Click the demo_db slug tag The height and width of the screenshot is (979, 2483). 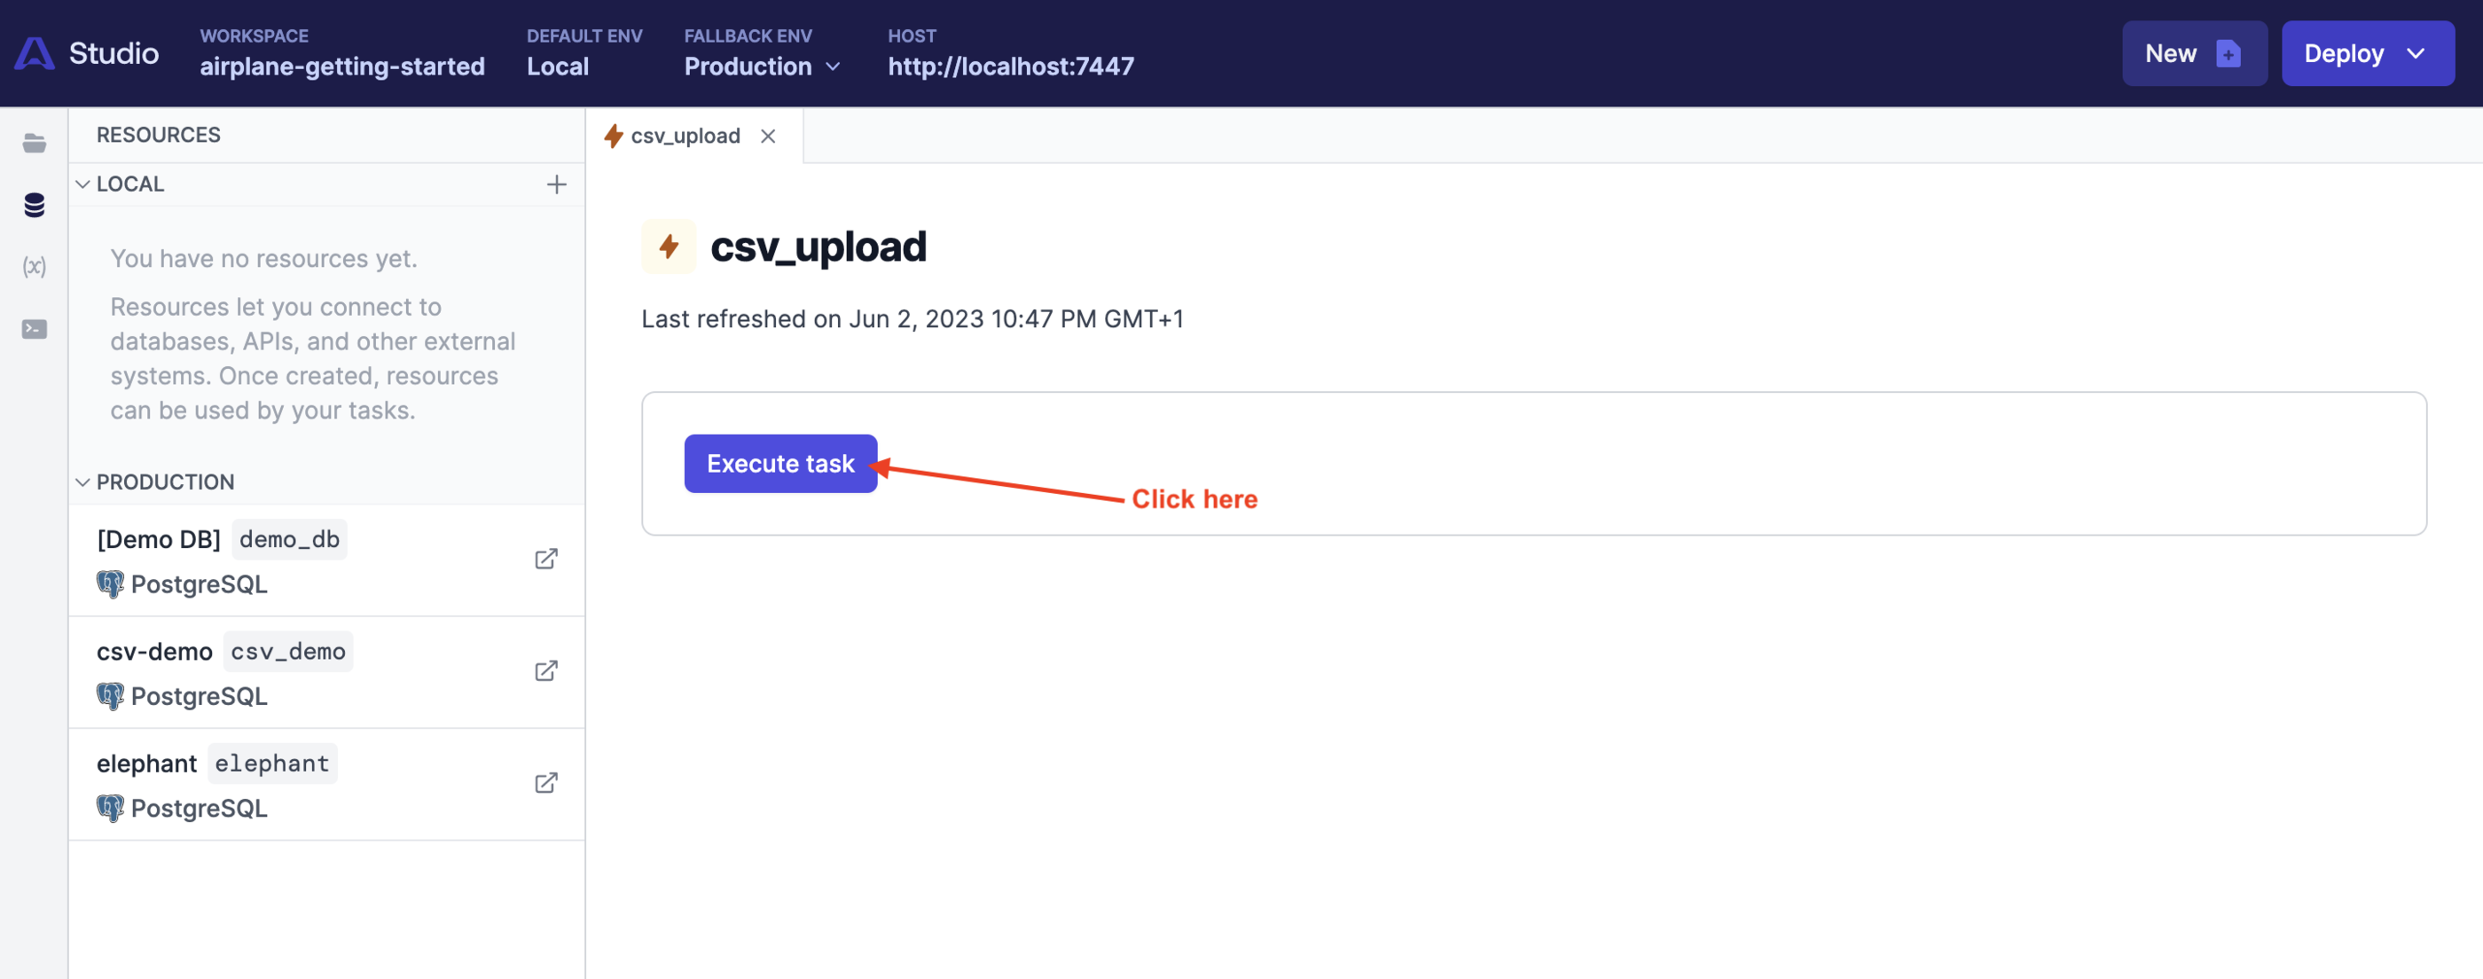coord(289,540)
